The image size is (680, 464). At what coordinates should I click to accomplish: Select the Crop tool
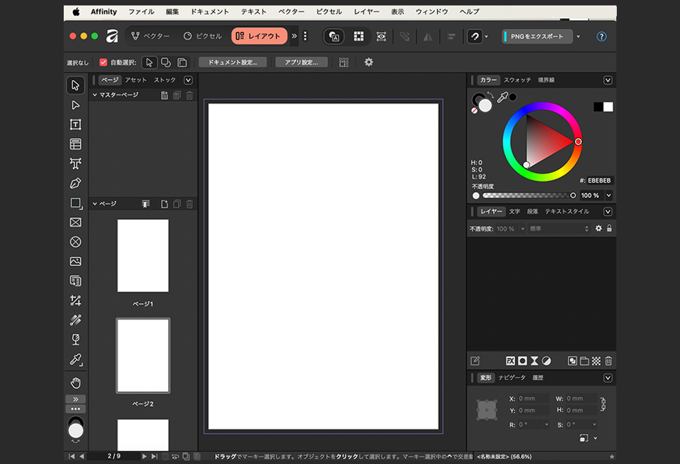pos(75,301)
